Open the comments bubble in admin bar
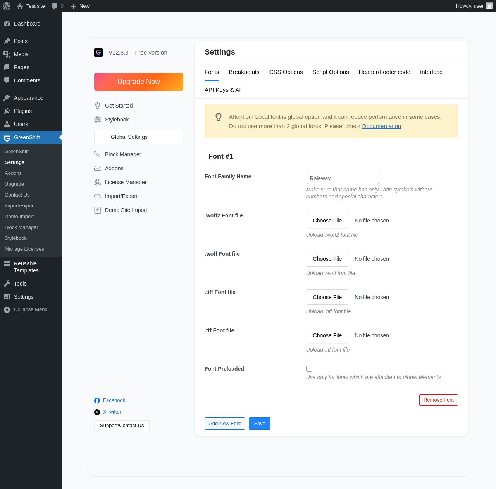The height and width of the screenshot is (489, 496). click(57, 6)
